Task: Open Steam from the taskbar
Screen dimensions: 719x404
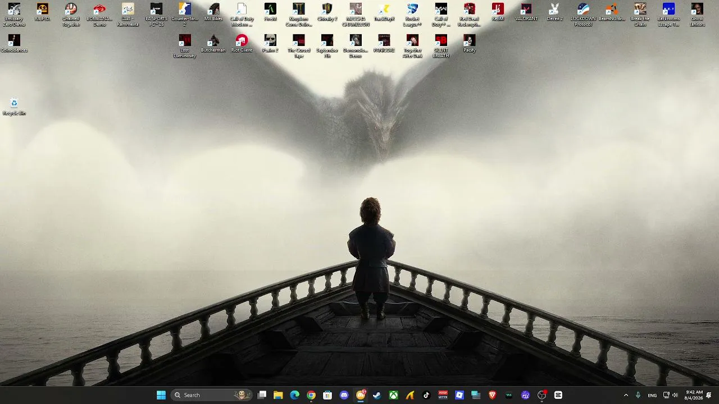Action: tap(377, 395)
